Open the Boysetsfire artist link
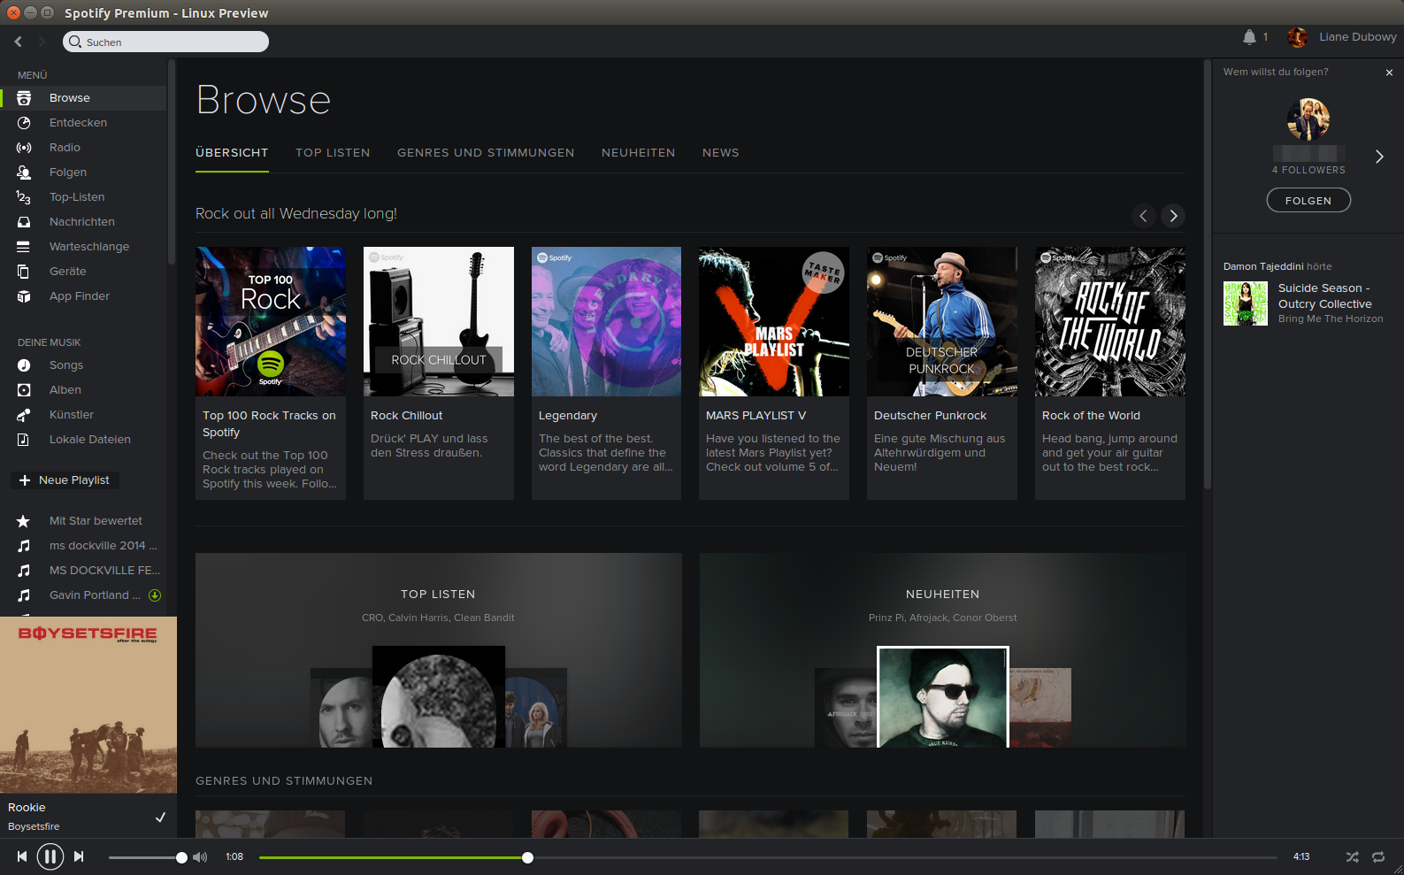Screen dimensions: 1404x875 [34, 826]
